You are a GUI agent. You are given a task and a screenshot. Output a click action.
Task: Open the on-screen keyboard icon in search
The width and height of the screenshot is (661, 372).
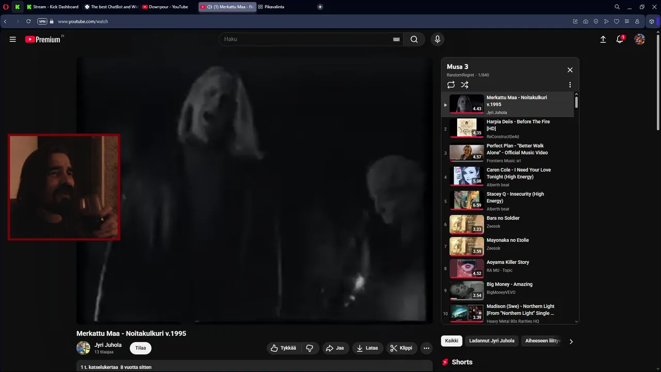click(397, 39)
